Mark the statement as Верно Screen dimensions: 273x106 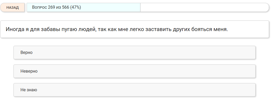point(134,53)
